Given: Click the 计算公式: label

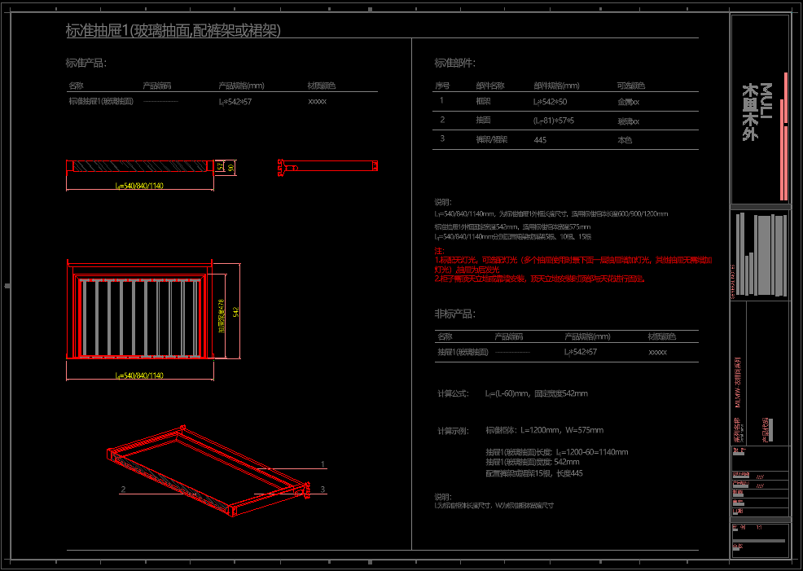Looking at the screenshot, I should 453,393.
